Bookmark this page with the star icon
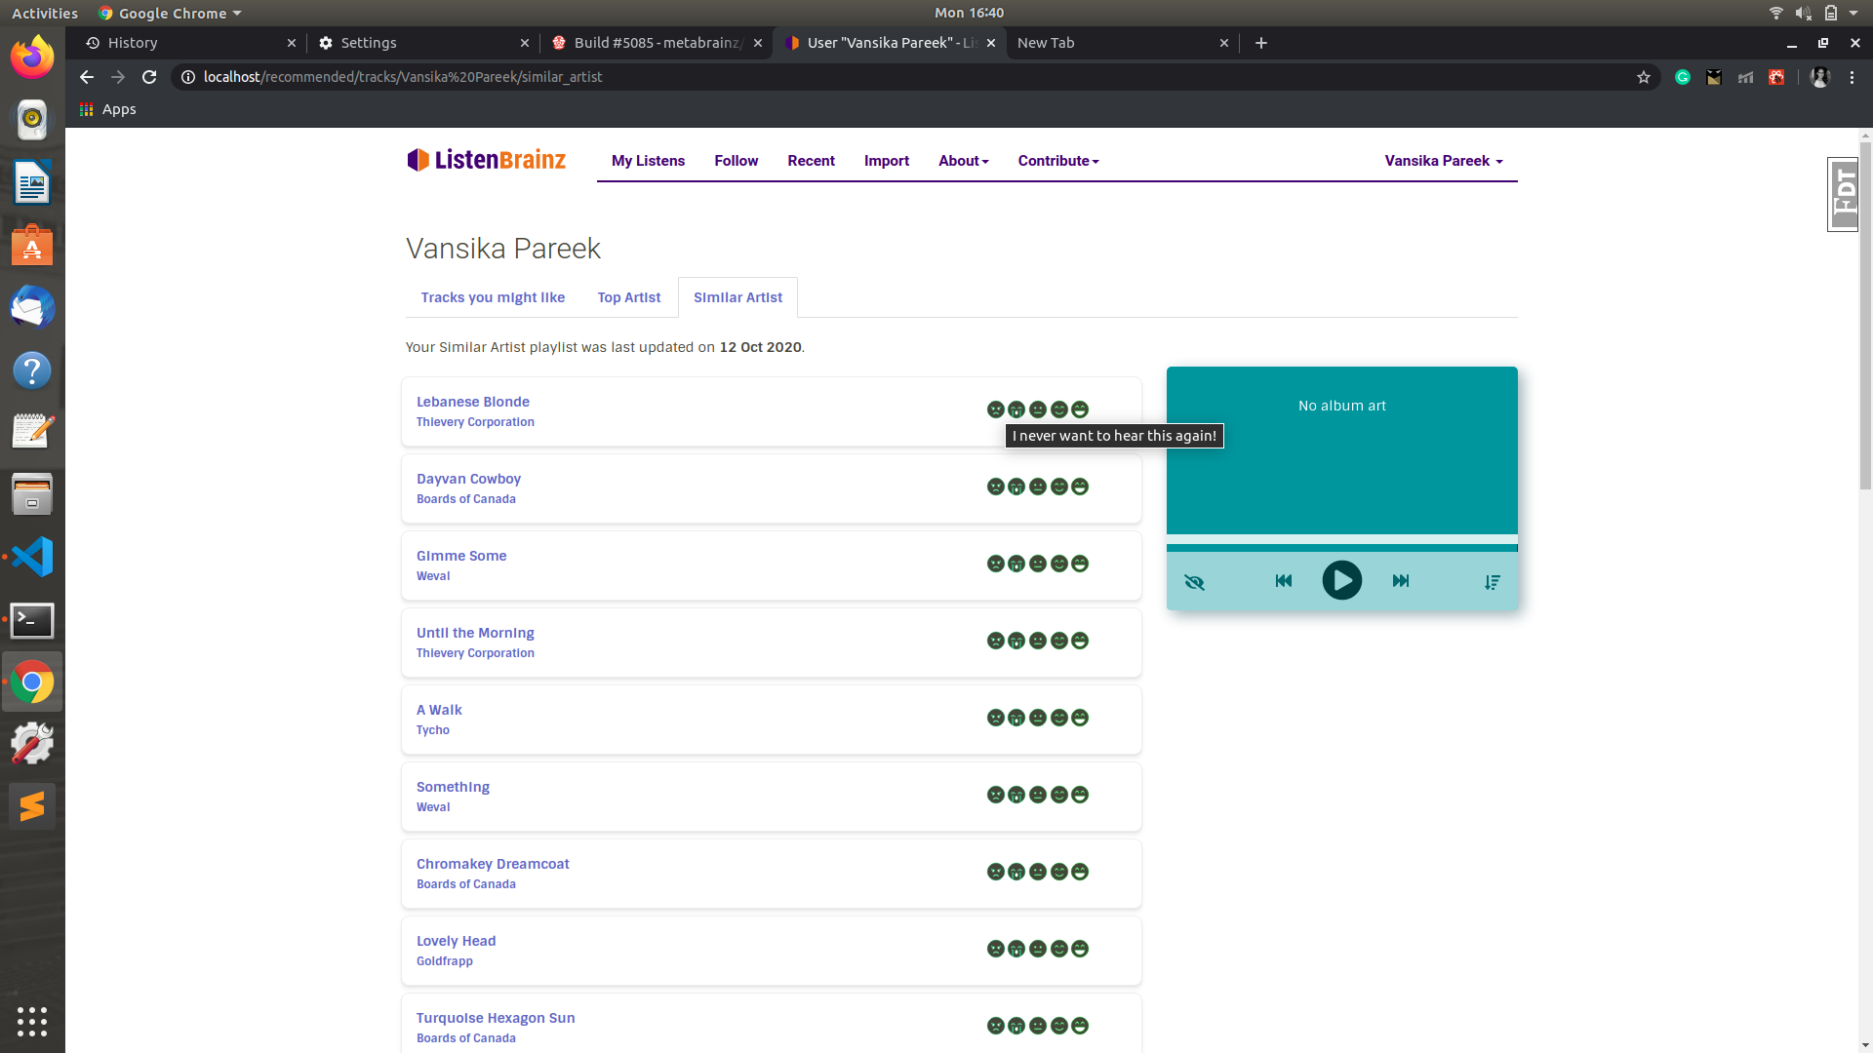This screenshot has width=1873, height=1053. [1643, 77]
